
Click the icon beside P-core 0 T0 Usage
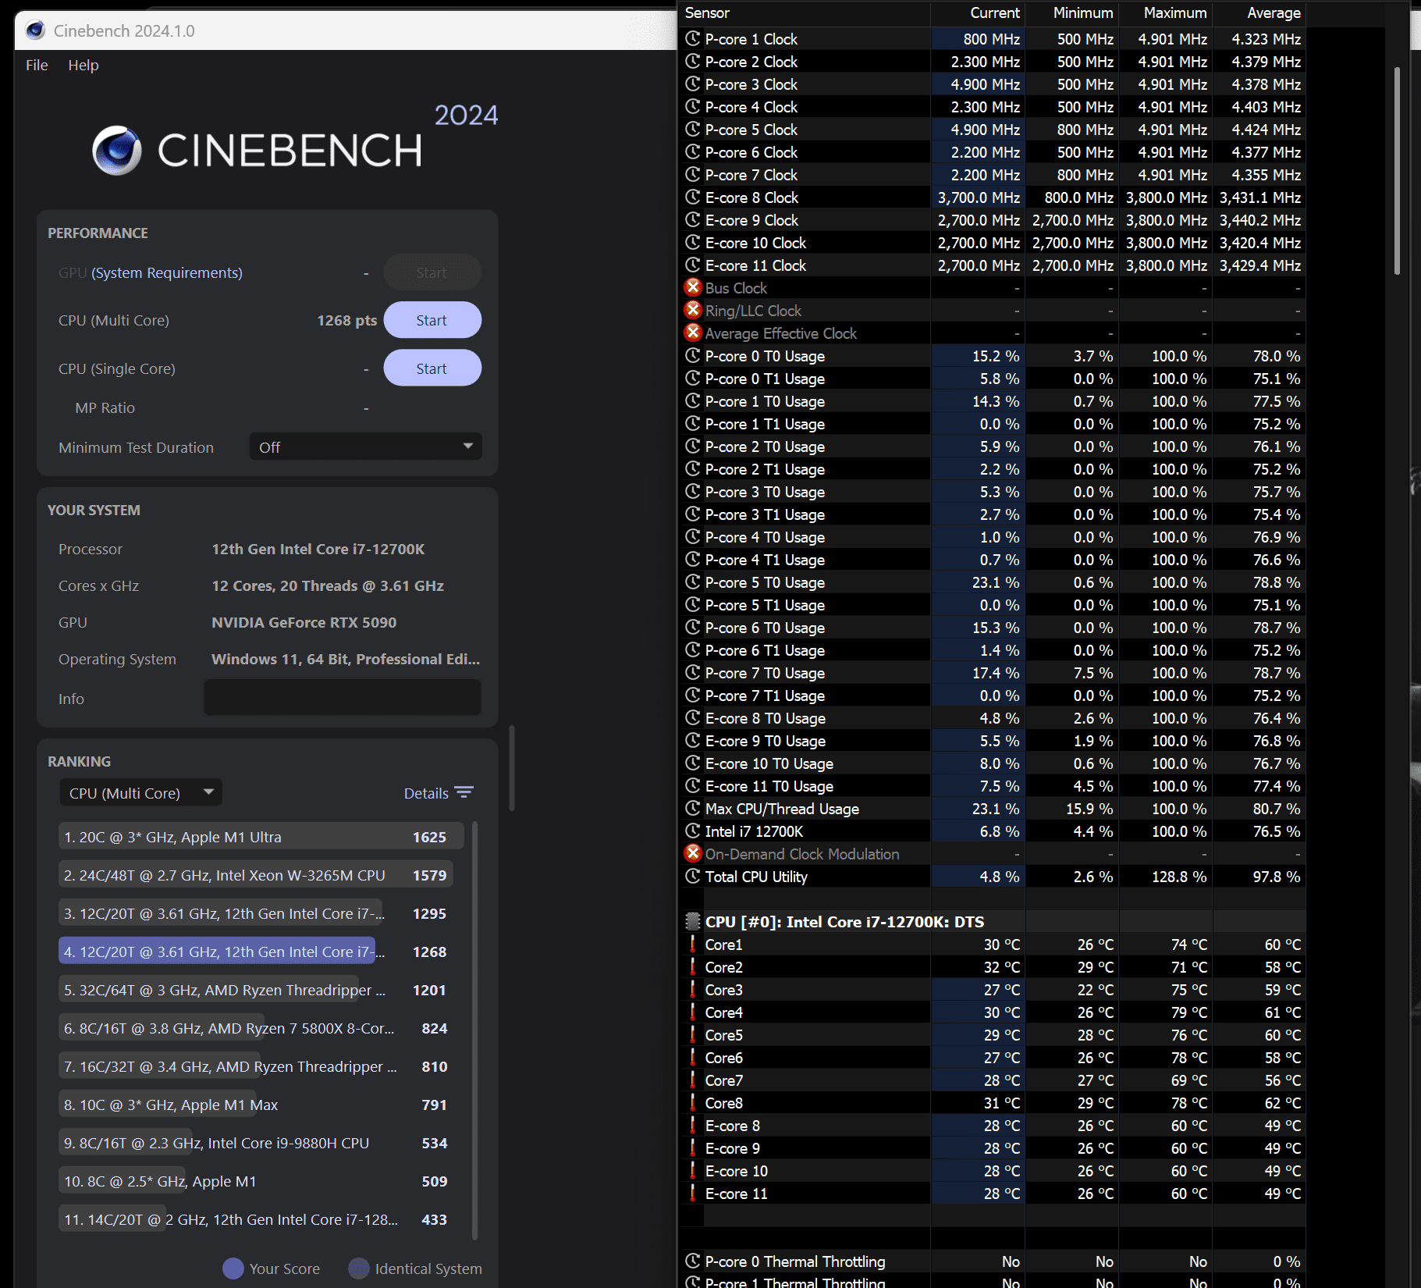[692, 355]
